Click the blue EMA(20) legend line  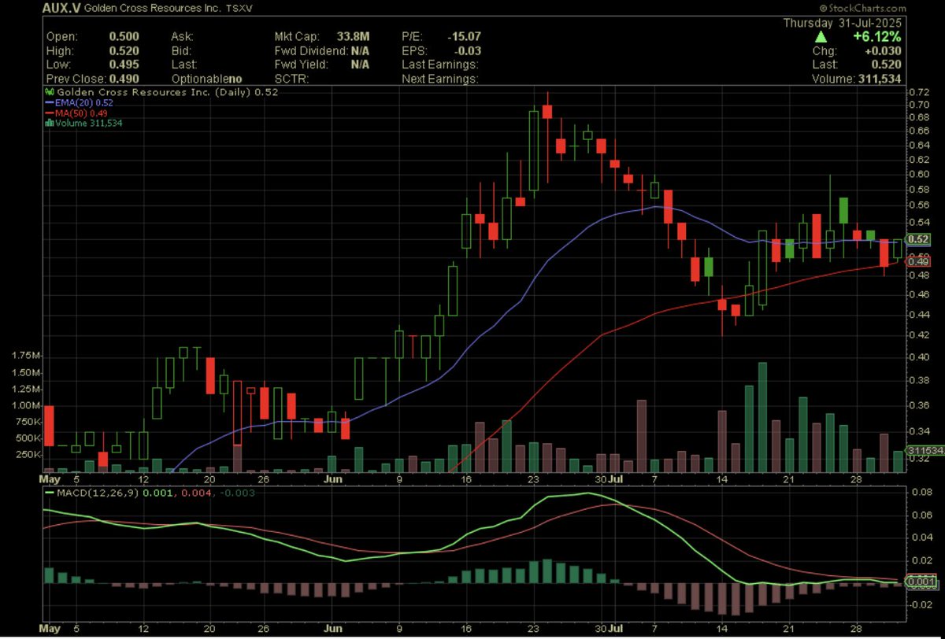[x=49, y=102]
